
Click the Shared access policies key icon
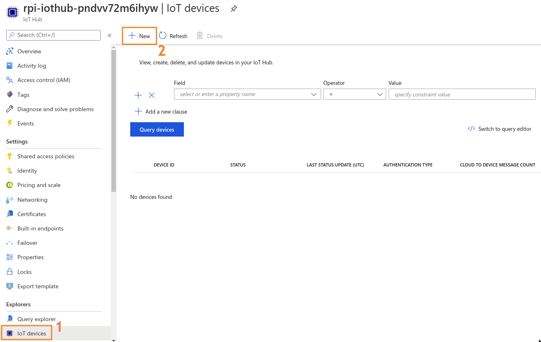pos(10,156)
